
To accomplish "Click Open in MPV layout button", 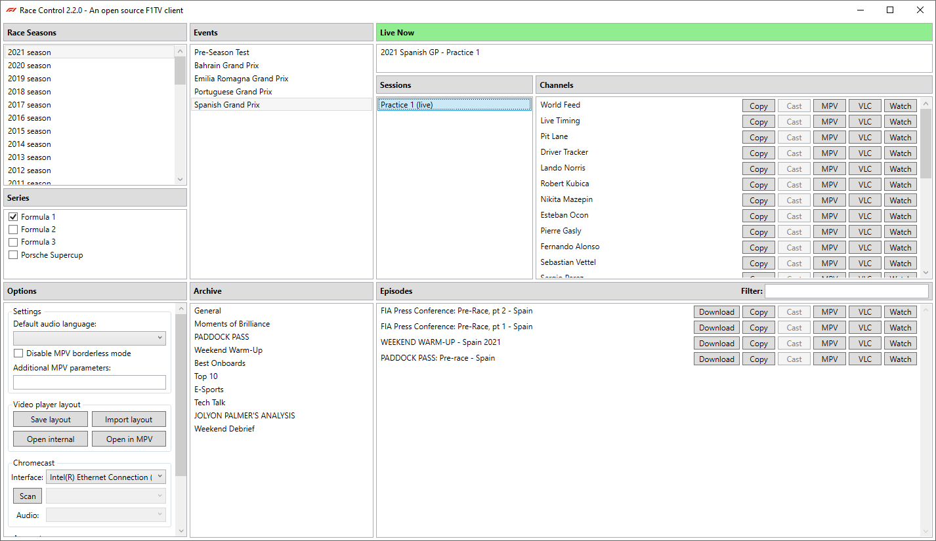I will coord(129,439).
